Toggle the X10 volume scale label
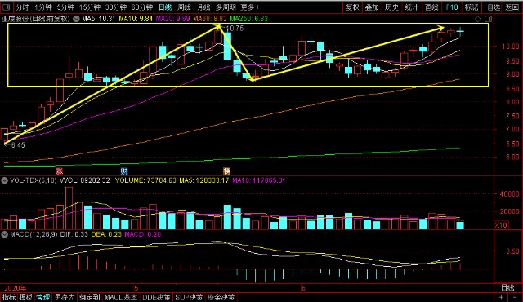 (501, 225)
